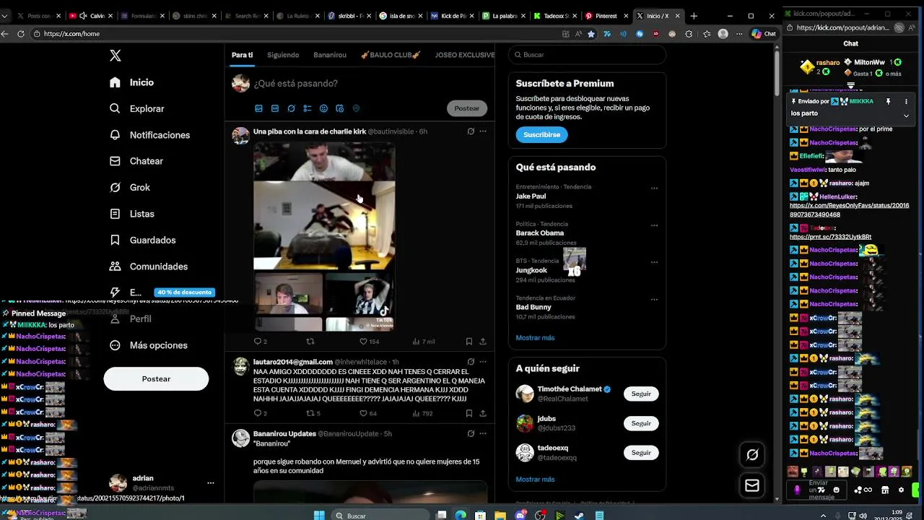Reply to the charlie kirk post
The height and width of the screenshot is (520, 924).
coord(258,342)
